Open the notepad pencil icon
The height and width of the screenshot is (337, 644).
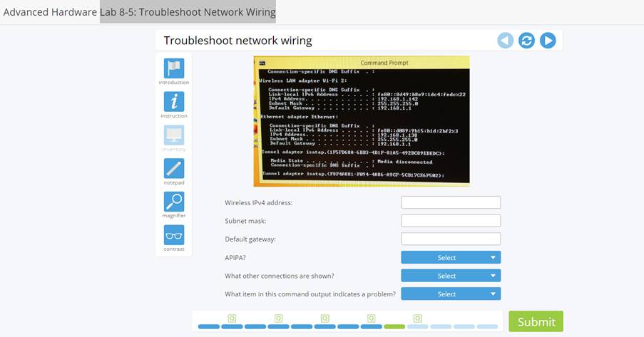point(174,168)
